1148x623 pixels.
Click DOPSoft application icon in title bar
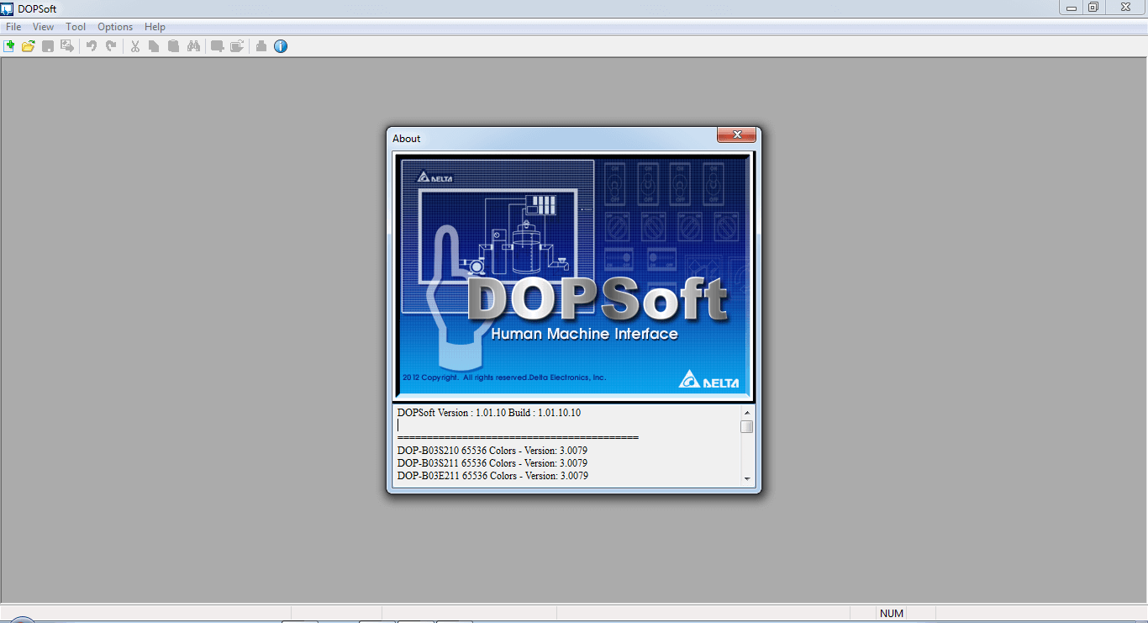[x=8, y=8]
